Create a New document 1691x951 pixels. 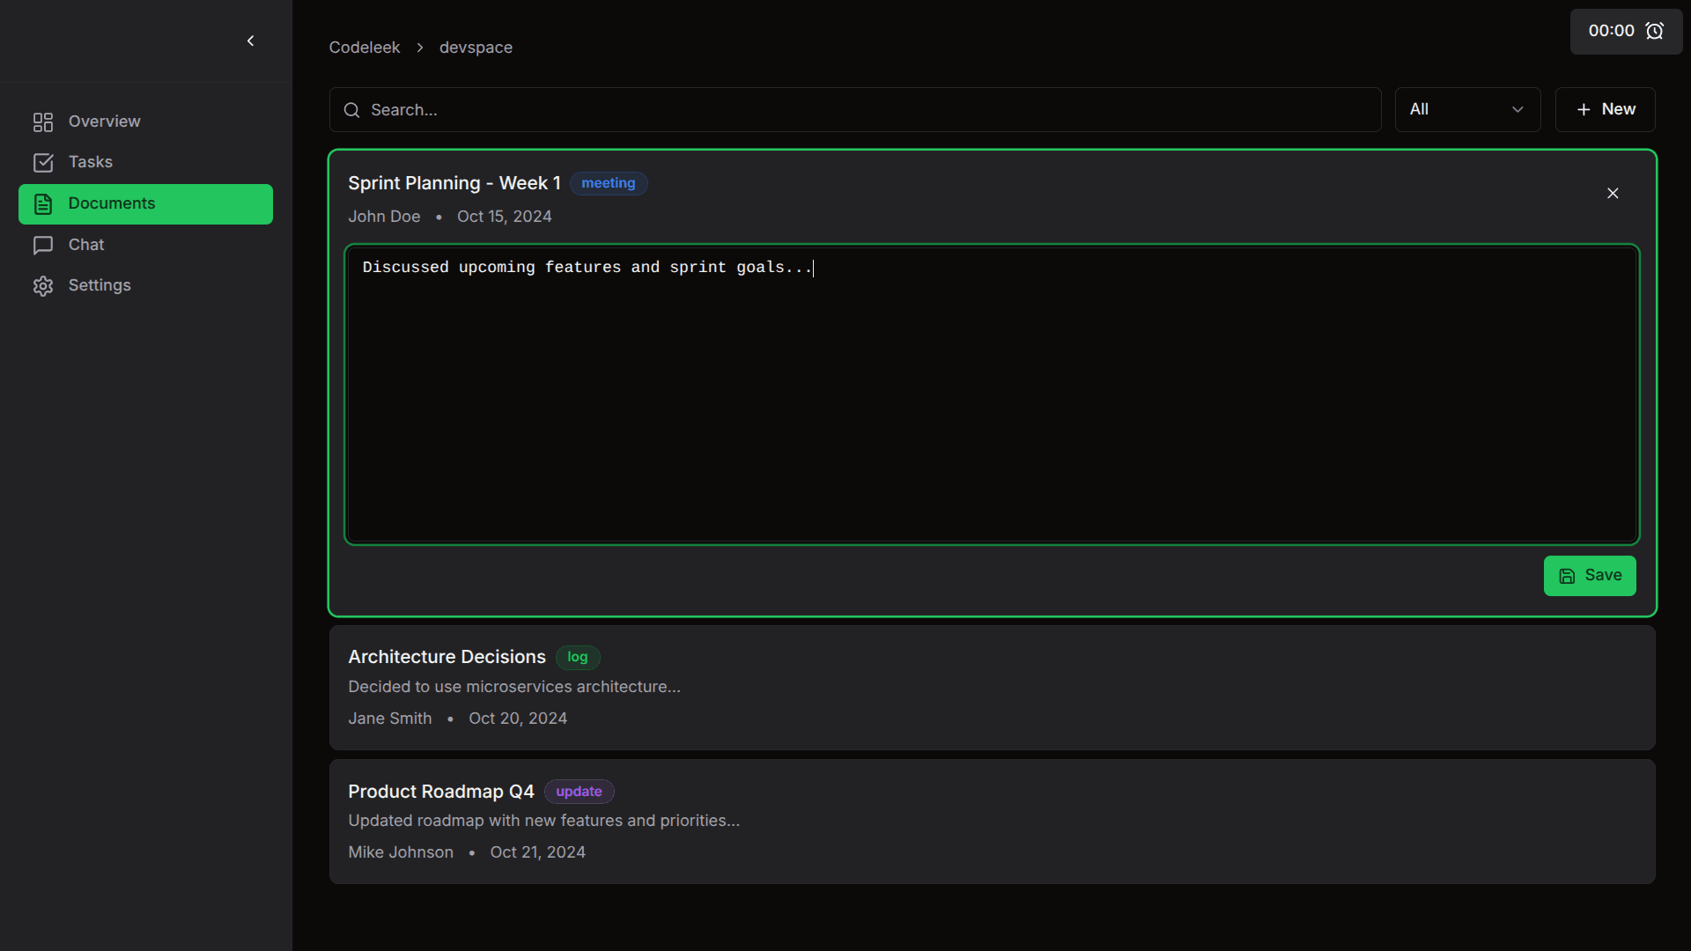pos(1605,109)
